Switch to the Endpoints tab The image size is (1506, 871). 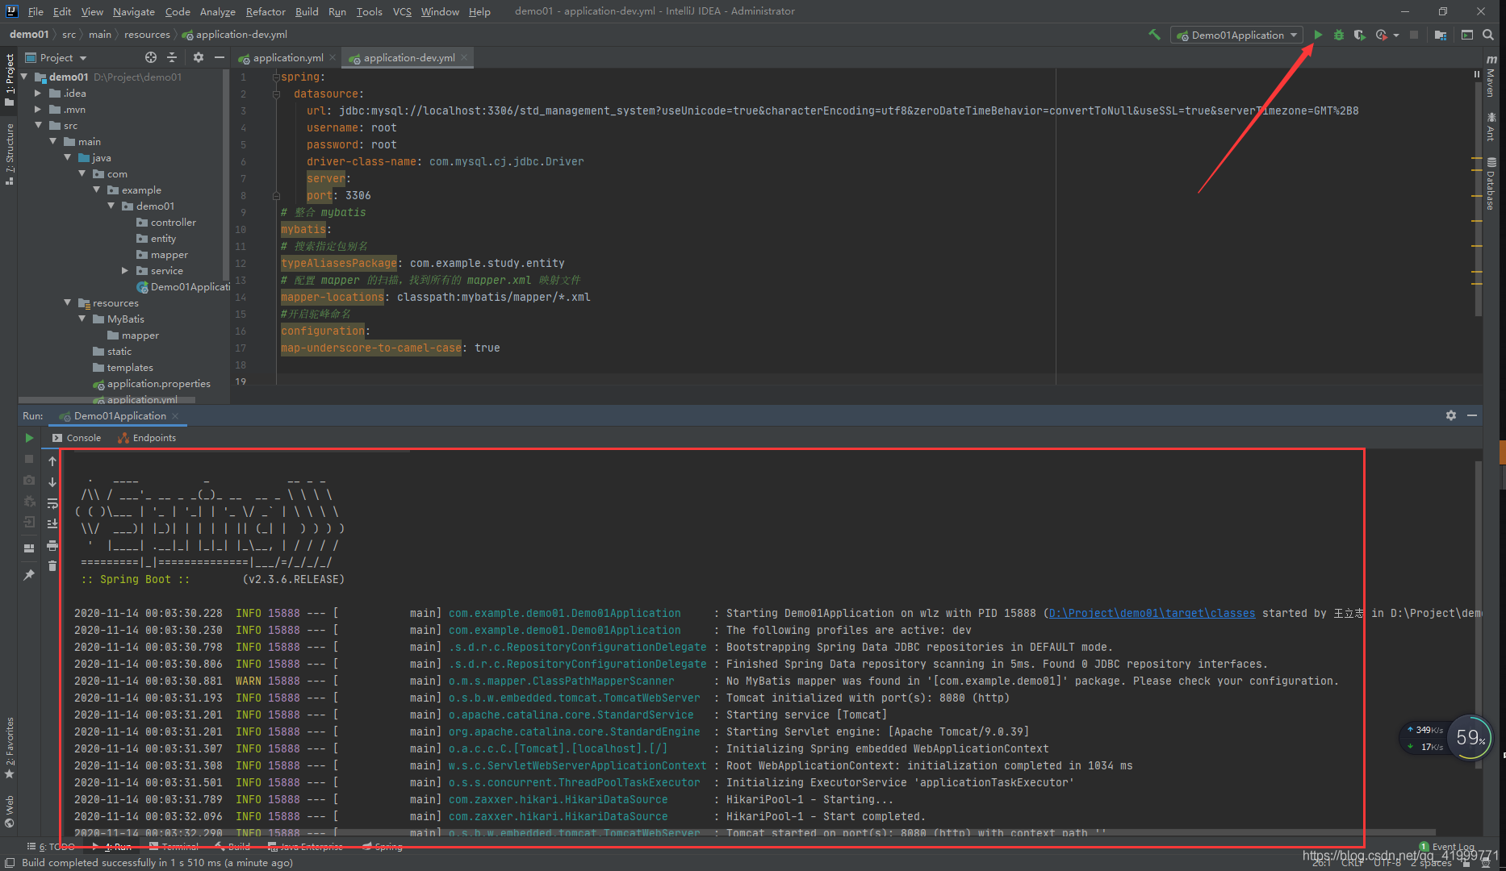147,438
